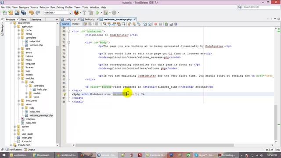The width and height of the screenshot is (281, 158).
Task: Select welcome.php in the project tree
Action: tap(36, 45)
